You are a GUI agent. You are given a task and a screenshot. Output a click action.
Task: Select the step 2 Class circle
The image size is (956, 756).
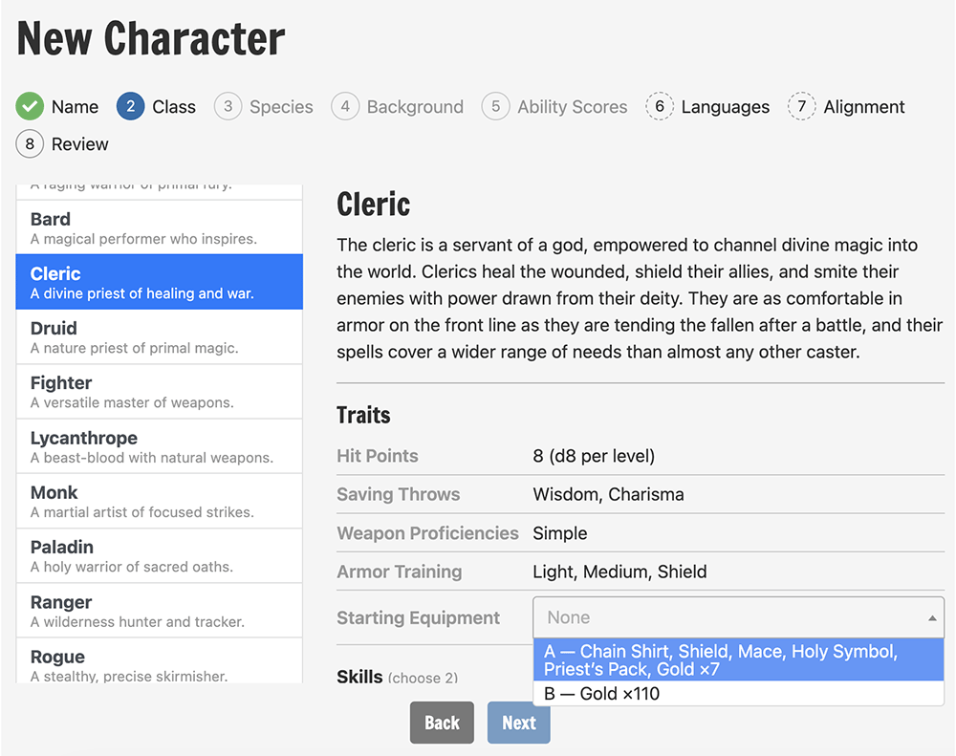[x=130, y=107]
